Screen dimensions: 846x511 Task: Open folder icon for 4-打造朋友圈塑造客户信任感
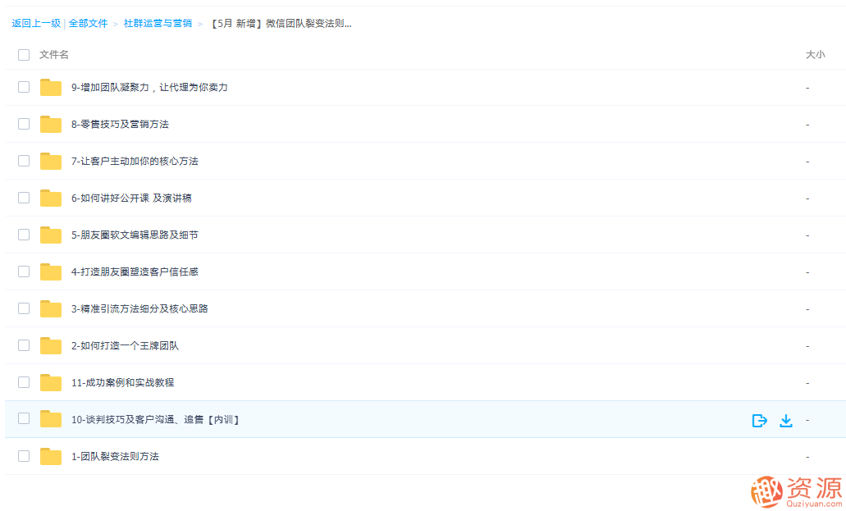point(51,271)
